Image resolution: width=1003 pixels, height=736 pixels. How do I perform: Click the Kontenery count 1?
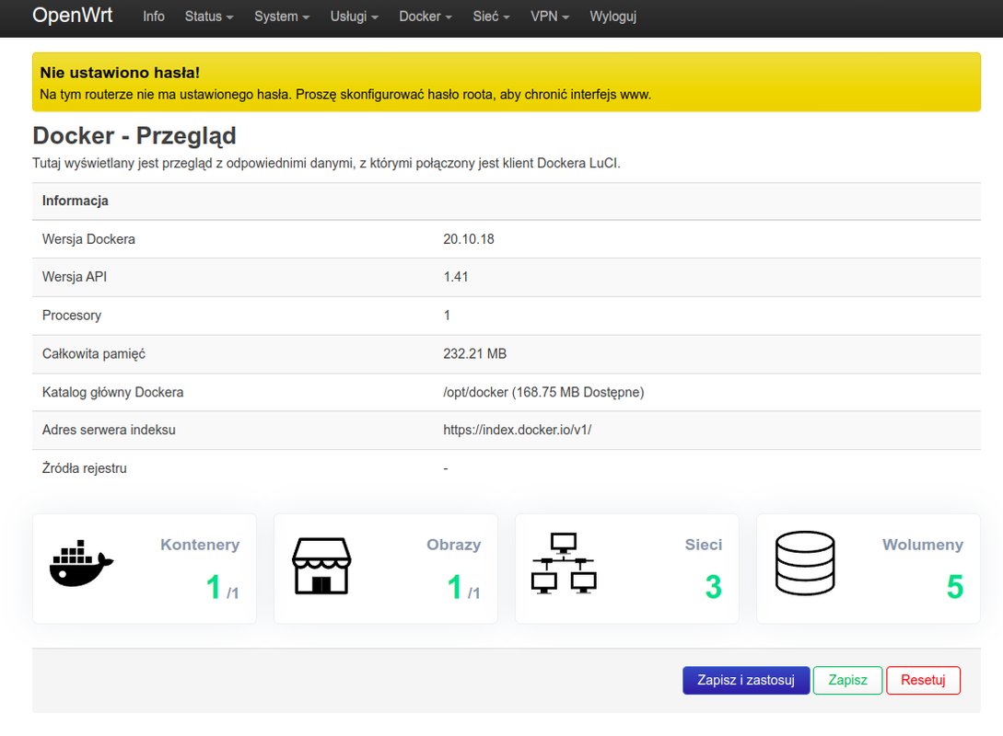coord(214,587)
